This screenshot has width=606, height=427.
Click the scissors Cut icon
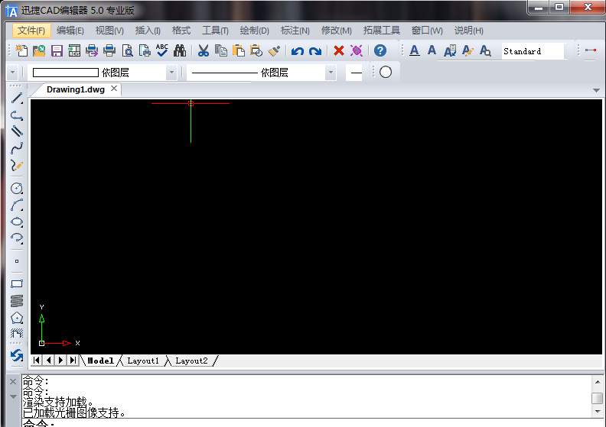204,50
